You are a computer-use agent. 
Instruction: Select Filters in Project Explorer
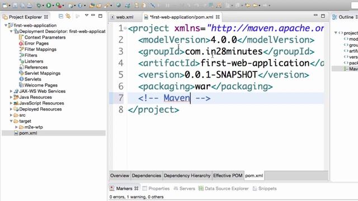(31, 55)
